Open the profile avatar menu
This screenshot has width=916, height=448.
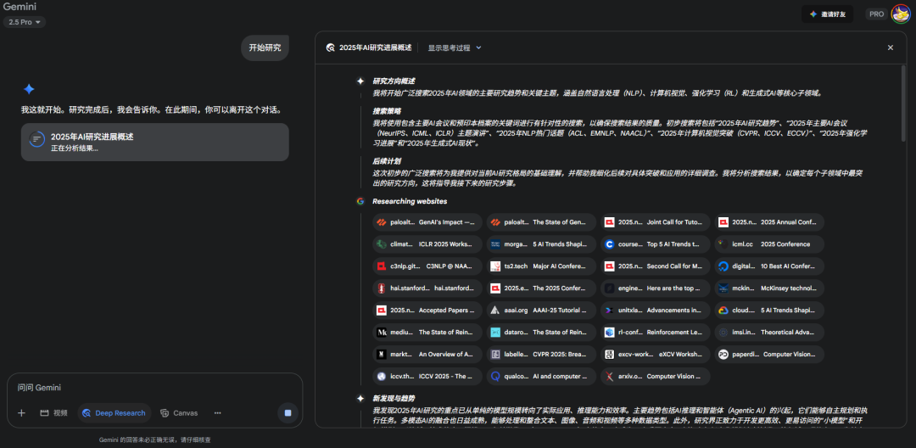(x=900, y=14)
